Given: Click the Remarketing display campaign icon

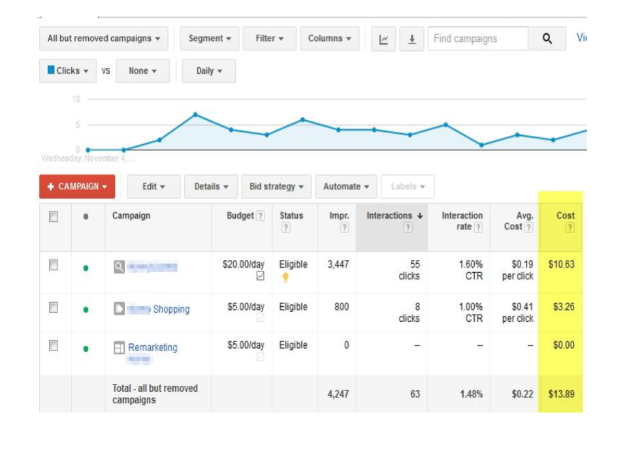Looking at the screenshot, I should pos(120,347).
